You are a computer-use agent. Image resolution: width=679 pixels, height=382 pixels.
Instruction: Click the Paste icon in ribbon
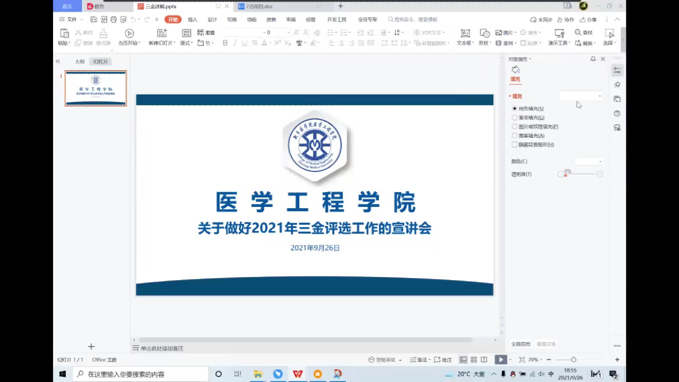pos(64,34)
